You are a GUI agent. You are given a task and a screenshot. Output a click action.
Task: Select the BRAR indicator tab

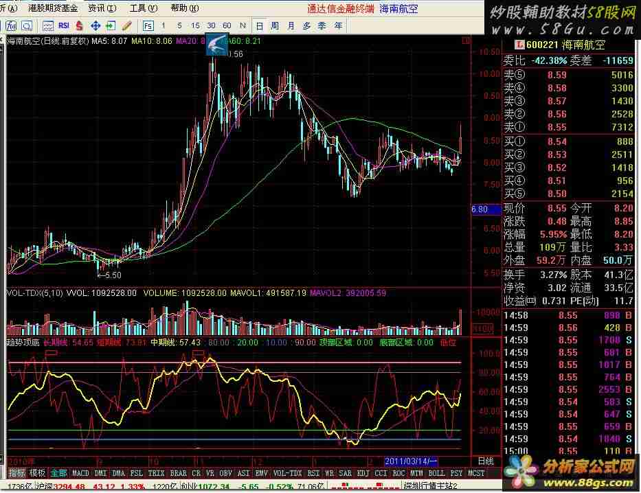178,473
